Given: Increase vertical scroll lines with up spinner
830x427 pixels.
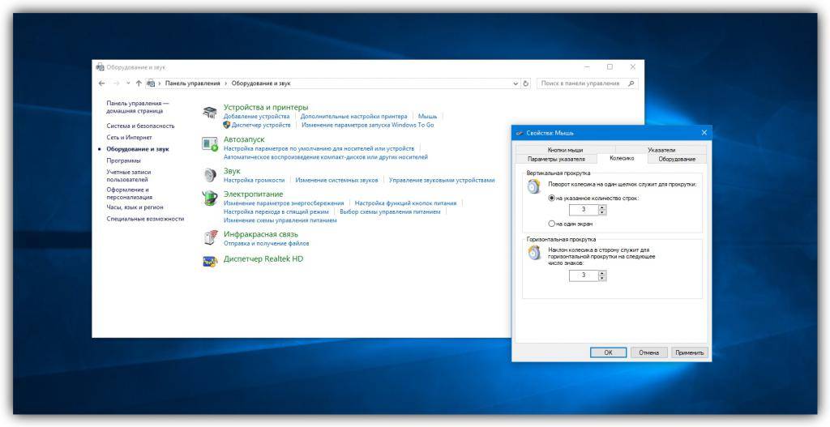Looking at the screenshot, I should tap(602, 207).
